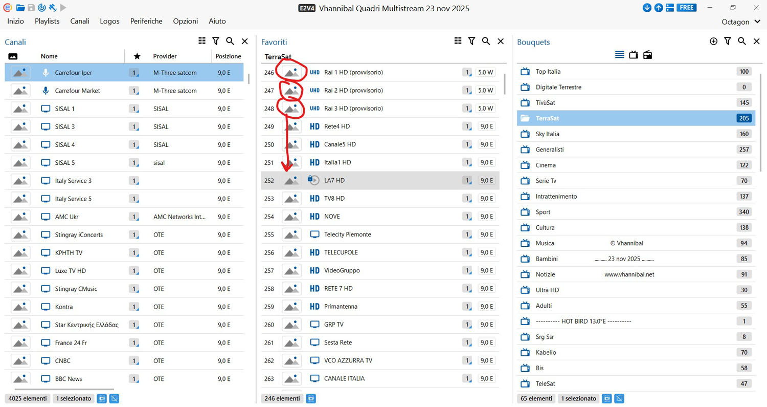This screenshot has height=407, width=767.
Task: Open search in the Bouquets panel
Action: 742,41
